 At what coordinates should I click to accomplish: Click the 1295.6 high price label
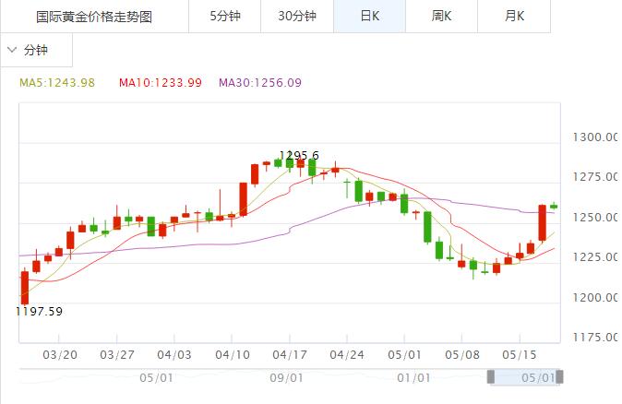point(299,155)
